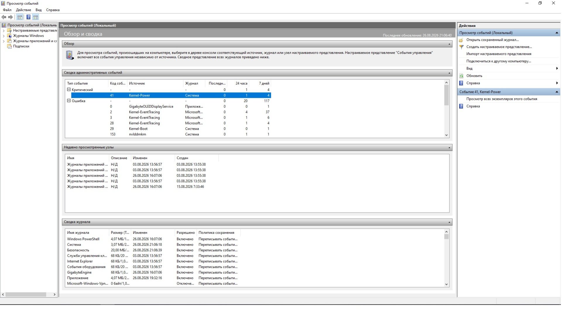Select the GigabyteEngine log row
Screen dimensions: 562x316
pos(153,273)
